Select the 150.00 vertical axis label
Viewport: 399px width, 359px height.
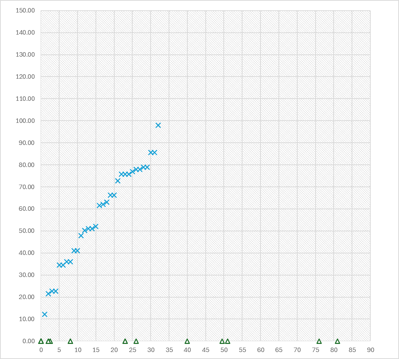tap(25, 11)
